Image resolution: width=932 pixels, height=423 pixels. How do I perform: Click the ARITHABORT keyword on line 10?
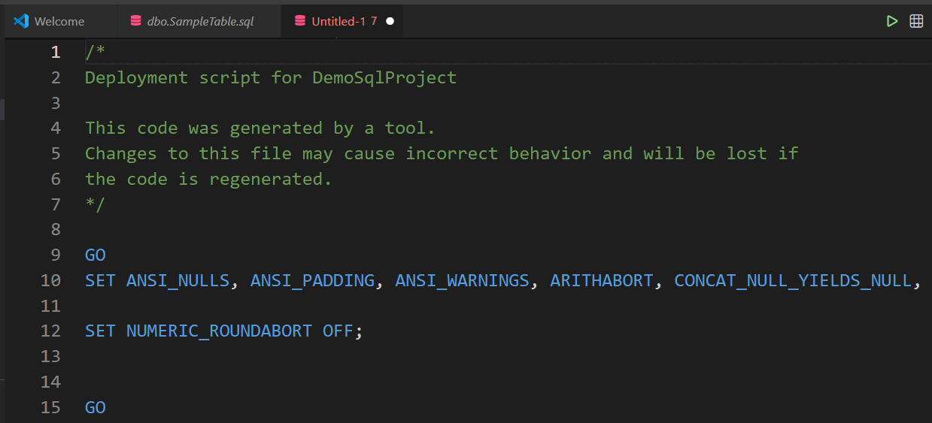point(602,280)
